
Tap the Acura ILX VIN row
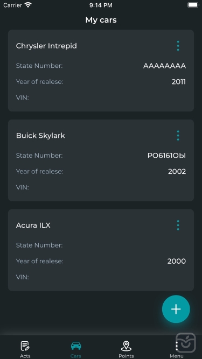click(101, 277)
